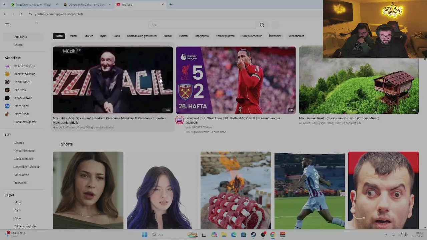This screenshot has width=427, height=240.
Task: Select the İzlenenler chip
Action: [275, 36]
